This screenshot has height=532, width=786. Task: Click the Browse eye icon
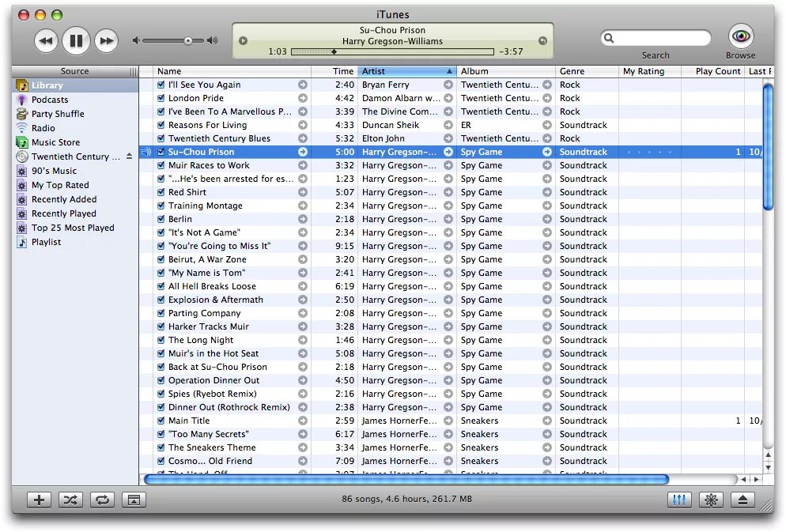[741, 36]
